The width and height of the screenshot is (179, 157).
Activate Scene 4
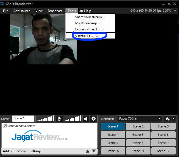click(113, 135)
